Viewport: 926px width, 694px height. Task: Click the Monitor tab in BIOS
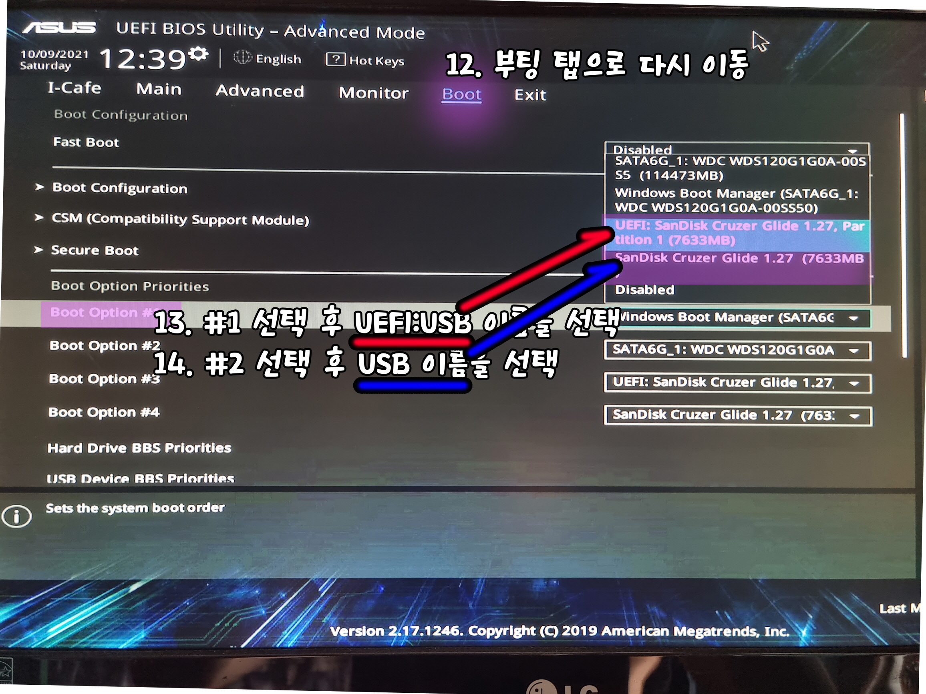click(x=372, y=92)
